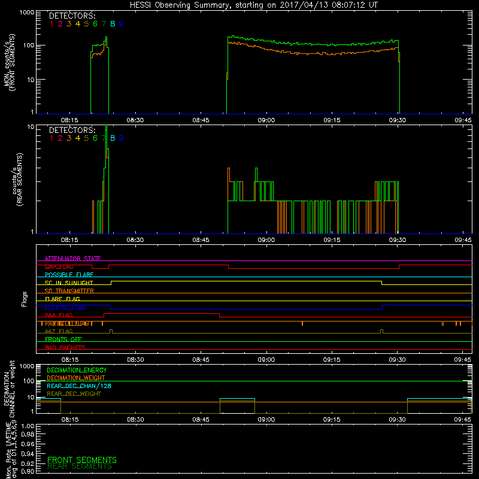Select the AAZ_FLAG label
The height and width of the screenshot is (479, 479).
pyautogui.click(x=59, y=331)
